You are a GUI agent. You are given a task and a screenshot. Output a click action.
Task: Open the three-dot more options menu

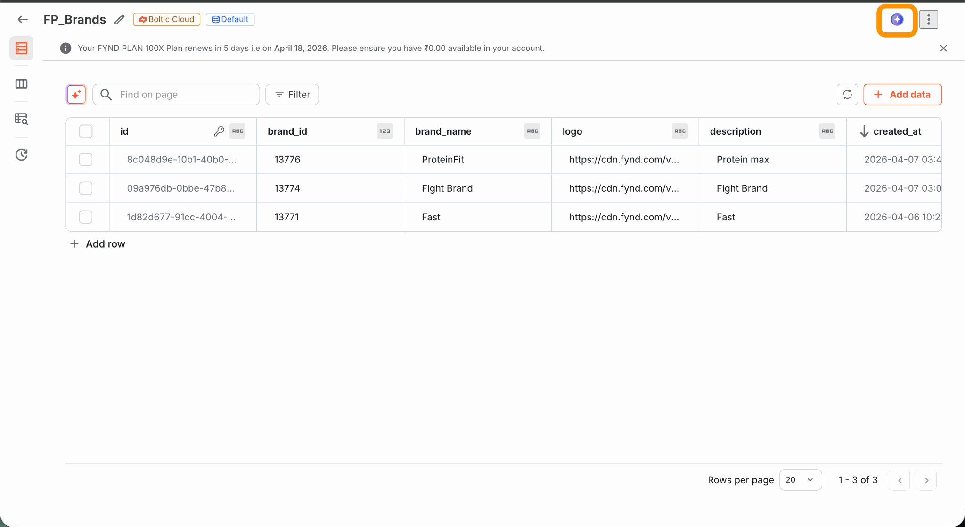pos(928,19)
